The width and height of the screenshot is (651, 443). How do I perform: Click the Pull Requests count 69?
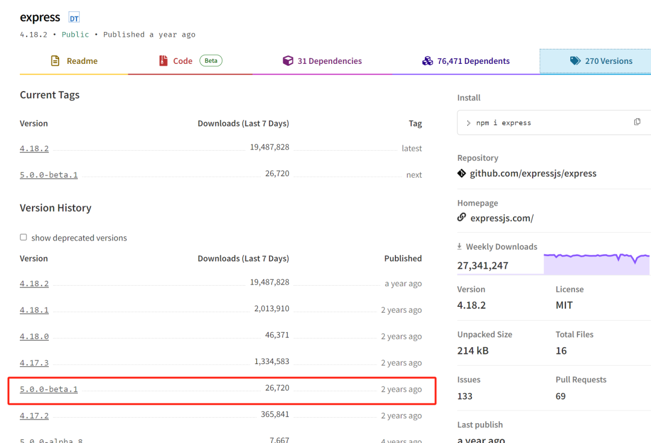pos(561,395)
